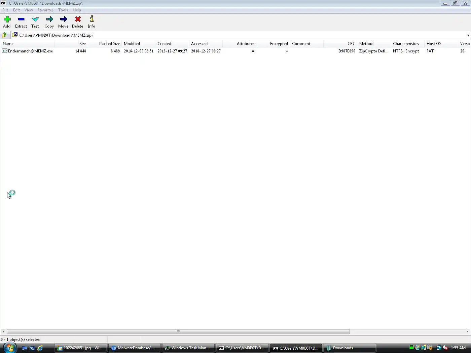Click Switch between windows quick launch icon
This screenshot has height=353, width=471.
(32, 348)
